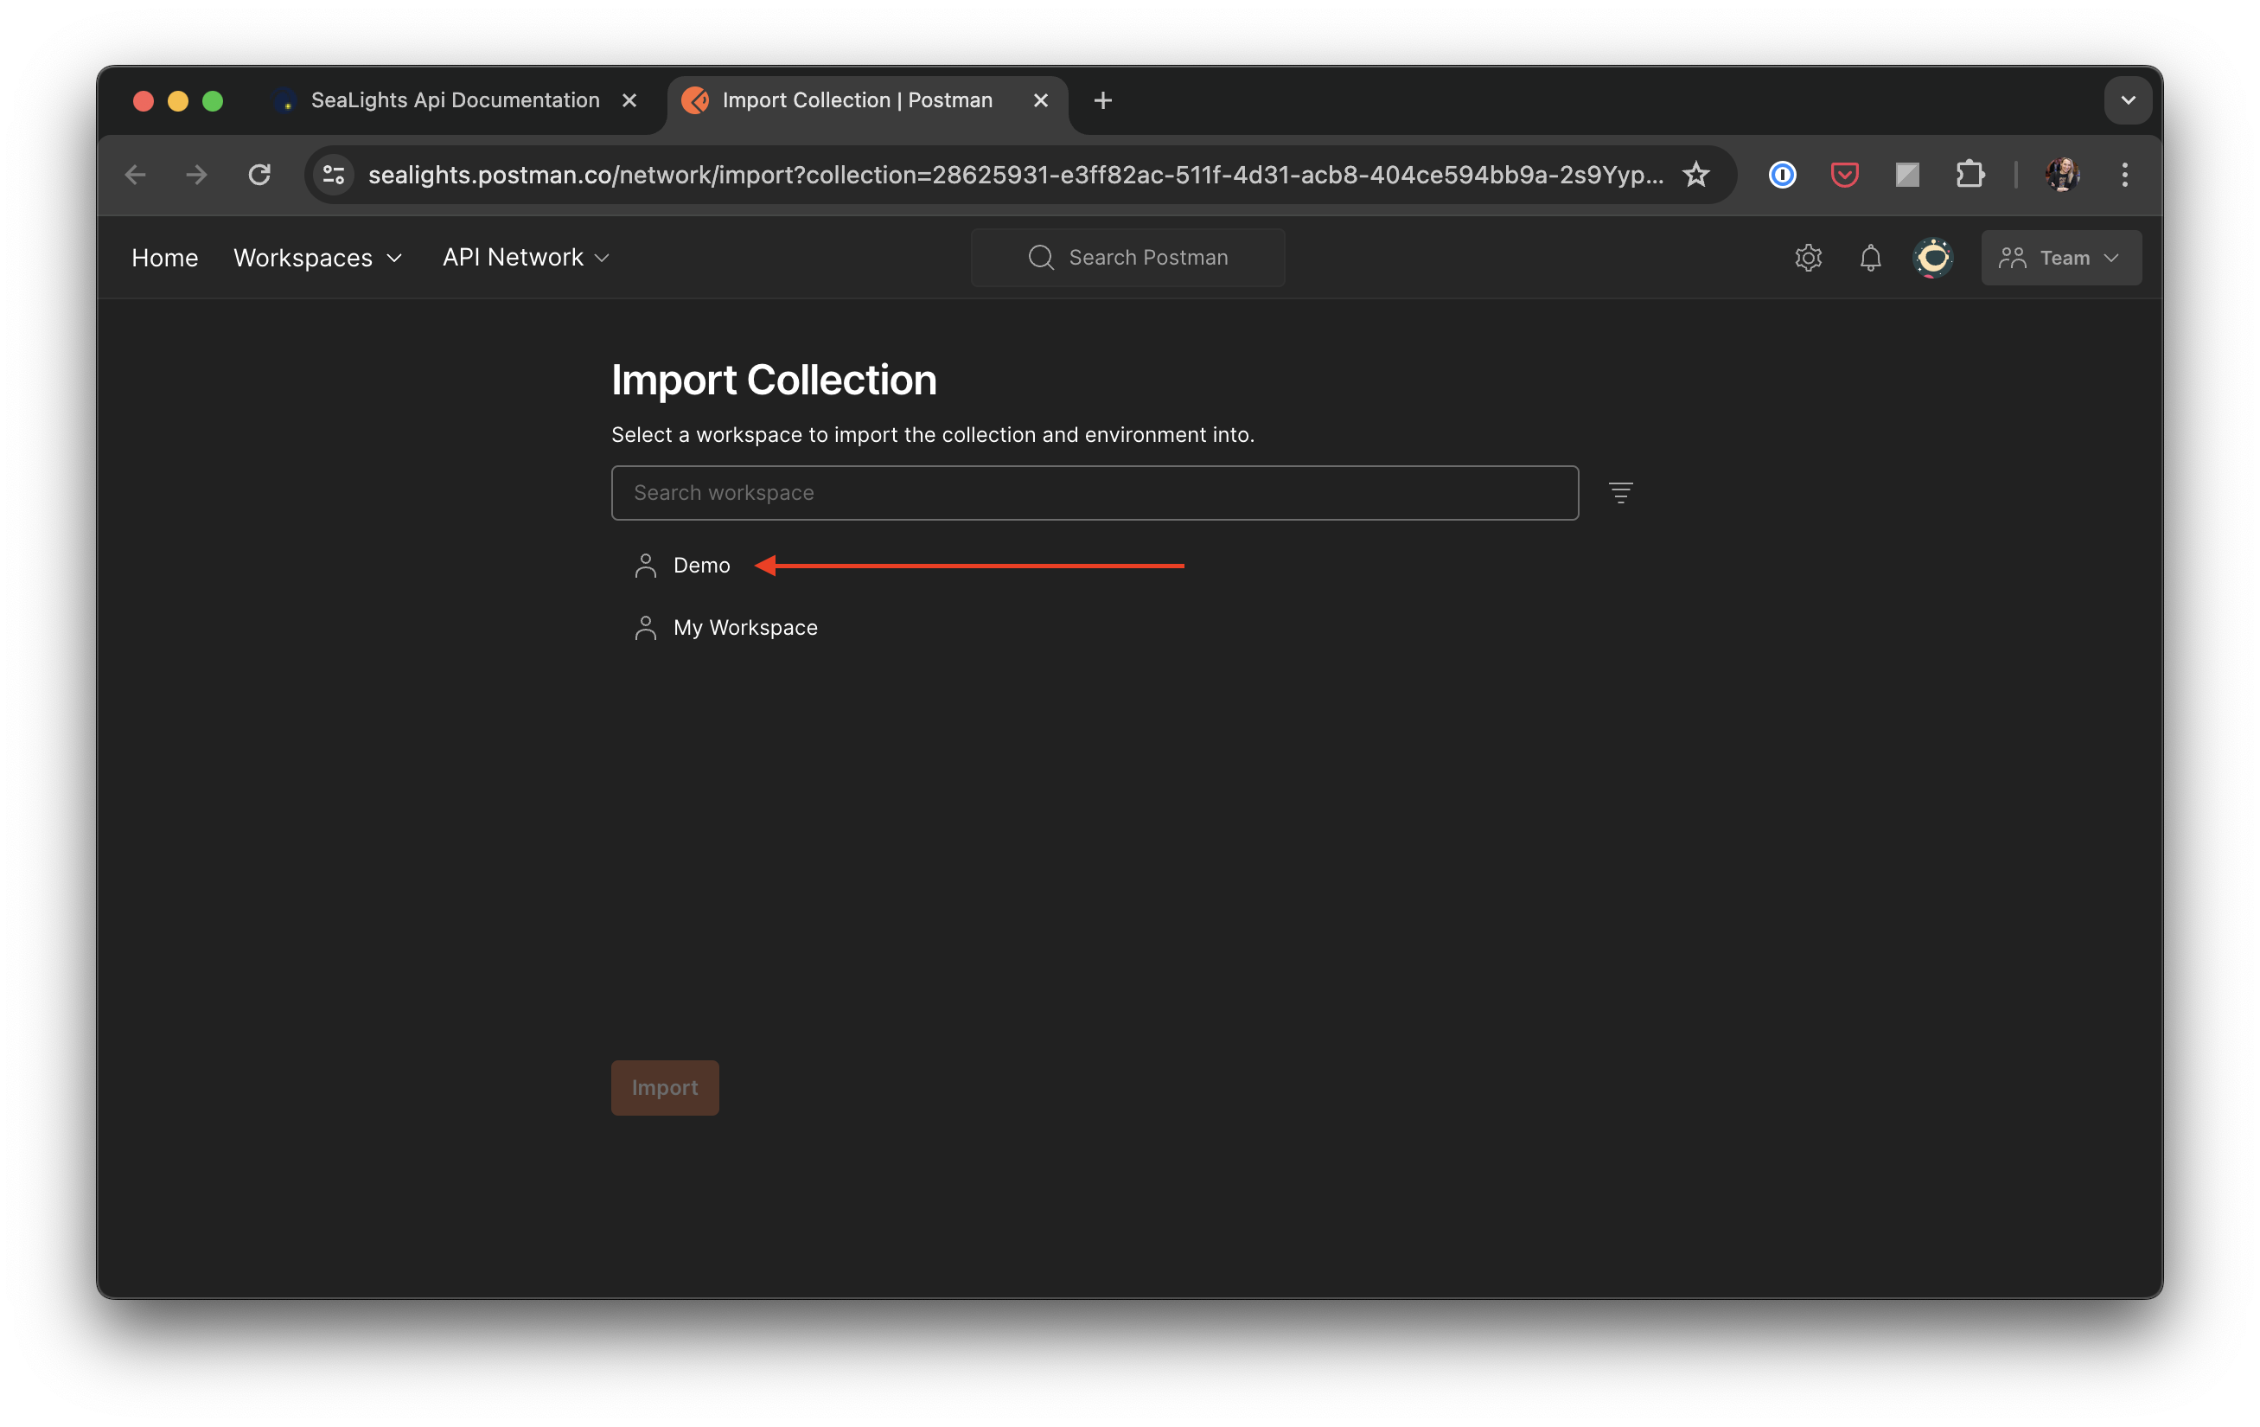Expand the Workspaces dropdown
This screenshot has height=1427, width=2260.
(317, 257)
